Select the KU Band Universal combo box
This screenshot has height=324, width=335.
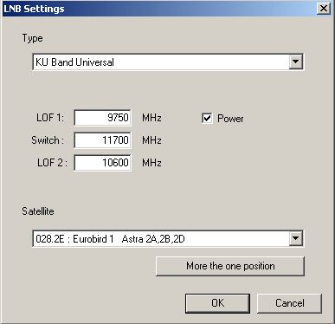(168, 62)
